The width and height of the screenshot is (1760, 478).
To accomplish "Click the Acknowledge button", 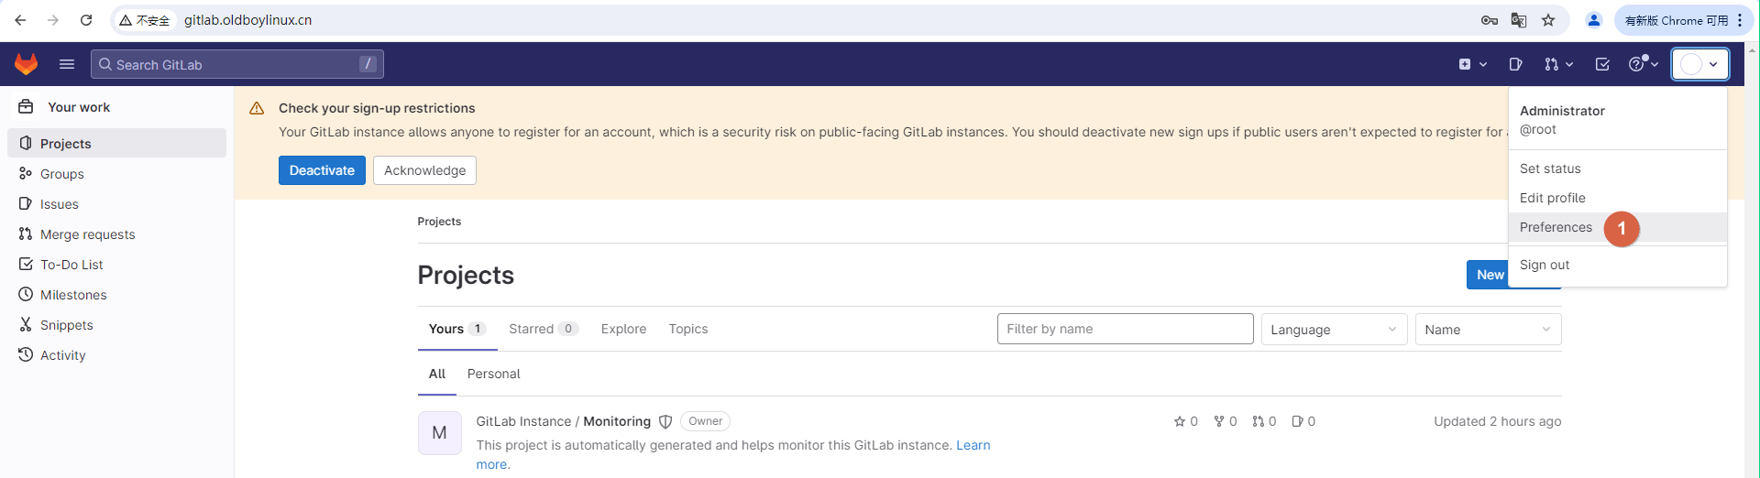I will tap(424, 170).
